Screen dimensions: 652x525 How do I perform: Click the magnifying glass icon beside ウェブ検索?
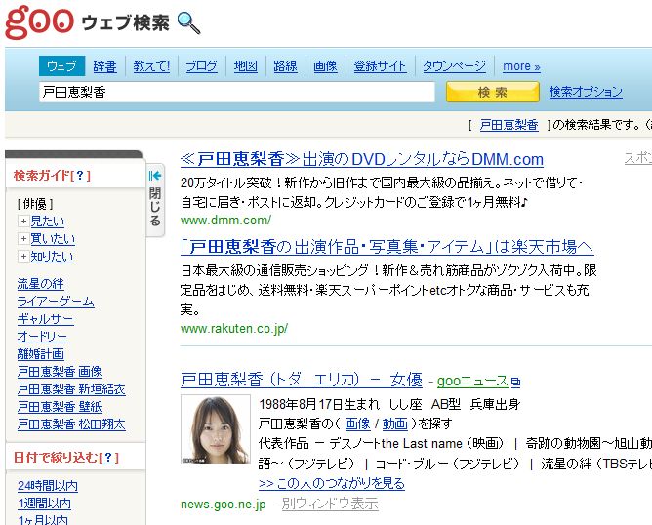[188, 22]
